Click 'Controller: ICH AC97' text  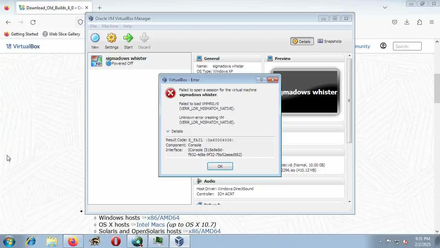click(216, 194)
